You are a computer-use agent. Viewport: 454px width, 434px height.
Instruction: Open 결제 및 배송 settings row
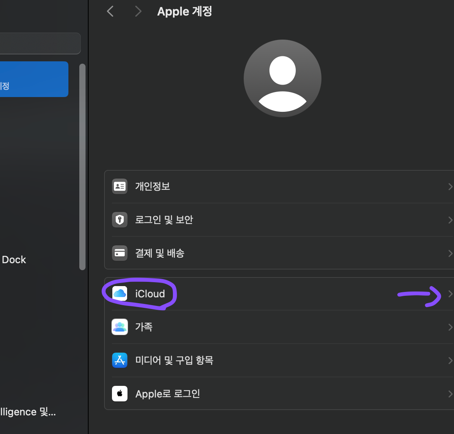click(x=279, y=253)
